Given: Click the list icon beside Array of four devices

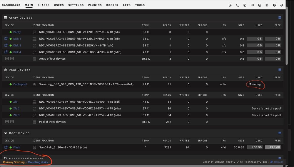Looking at the screenshot, I should pos(34,59).
